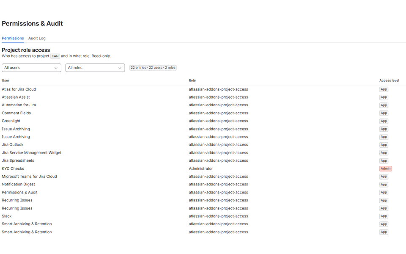Click the Notification Digest user entry
Viewport: 406px width, 254px height.
click(x=18, y=184)
